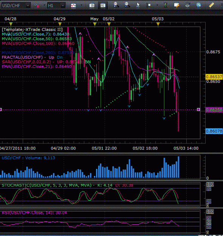This screenshot has width=223, height=236.
Task: Click the yellow 0.86537 price label
Action: (214, 77)
